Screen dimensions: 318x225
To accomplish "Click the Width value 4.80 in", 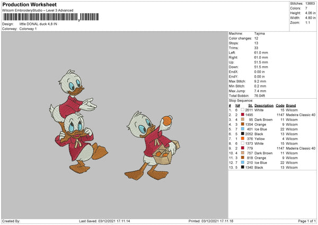I will pos(310,18).
